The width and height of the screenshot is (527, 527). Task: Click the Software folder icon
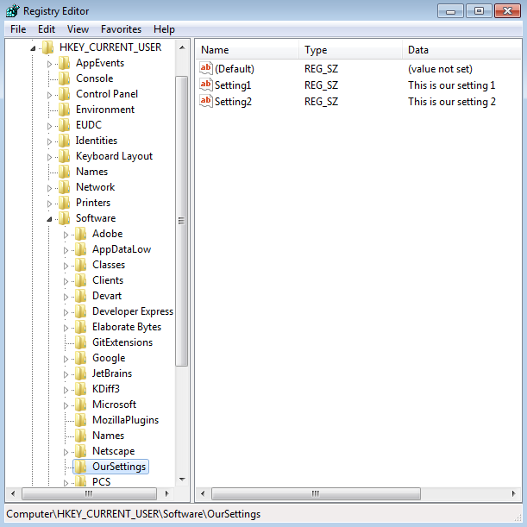pyautogui.click(x=65, y=218)
